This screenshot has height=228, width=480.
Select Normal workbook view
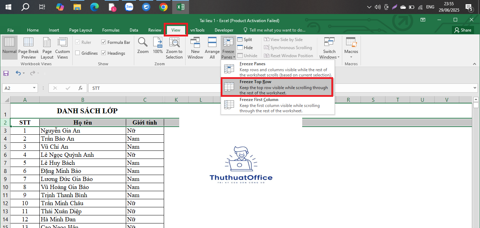tap(9, 48)
